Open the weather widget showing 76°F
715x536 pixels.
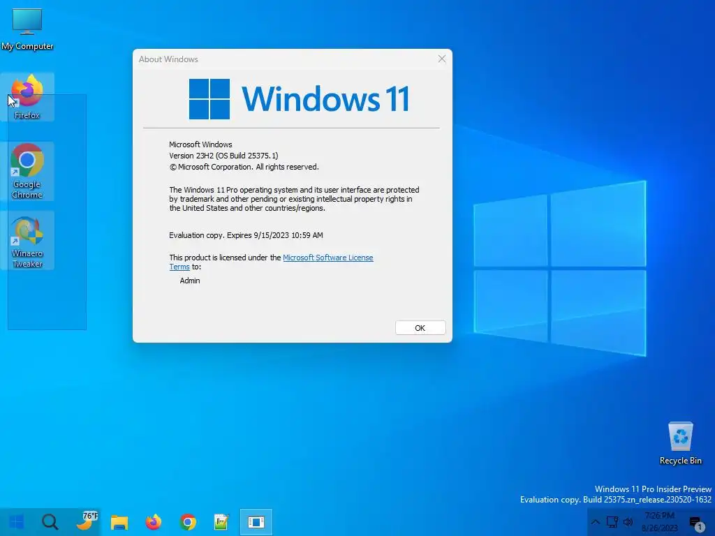[x=86, y=522]
